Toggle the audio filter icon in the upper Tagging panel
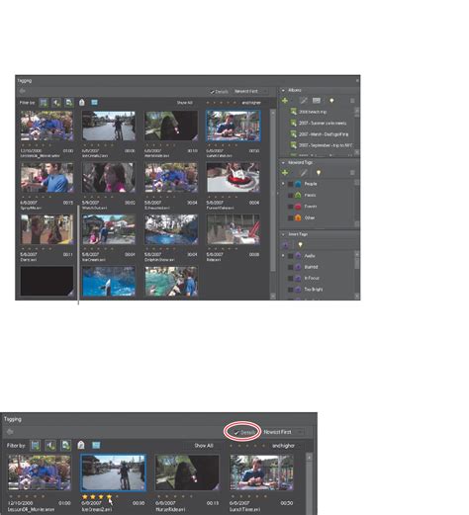Image resolution: width=469 pixels, height=515 pixels. point(56,103)
